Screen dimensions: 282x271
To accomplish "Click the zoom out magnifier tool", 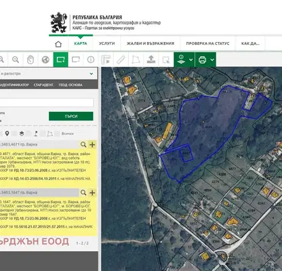I will point(16,60).
